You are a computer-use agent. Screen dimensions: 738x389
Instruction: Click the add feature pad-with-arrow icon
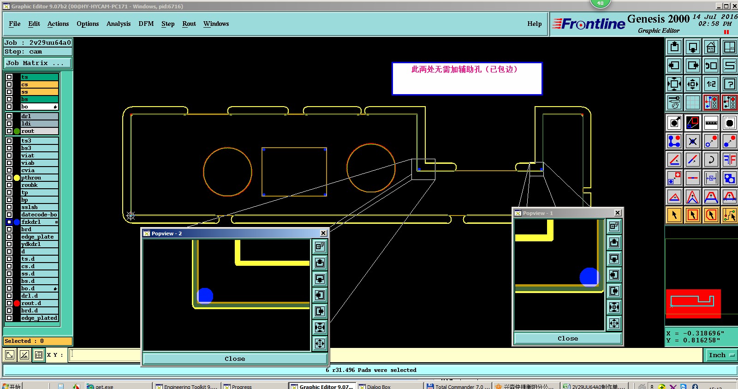coord(674,123)
